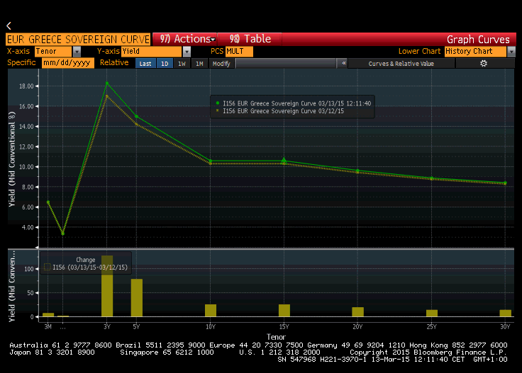Select the X-axis Tenor field

[53, 52]
